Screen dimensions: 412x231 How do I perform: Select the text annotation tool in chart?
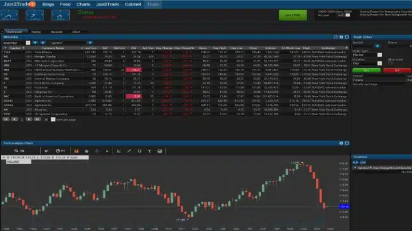click(149, 151)
